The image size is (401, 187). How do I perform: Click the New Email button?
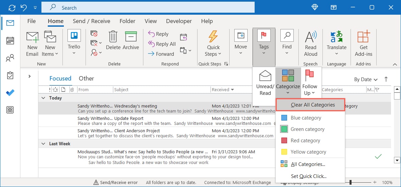pos(32,44)
